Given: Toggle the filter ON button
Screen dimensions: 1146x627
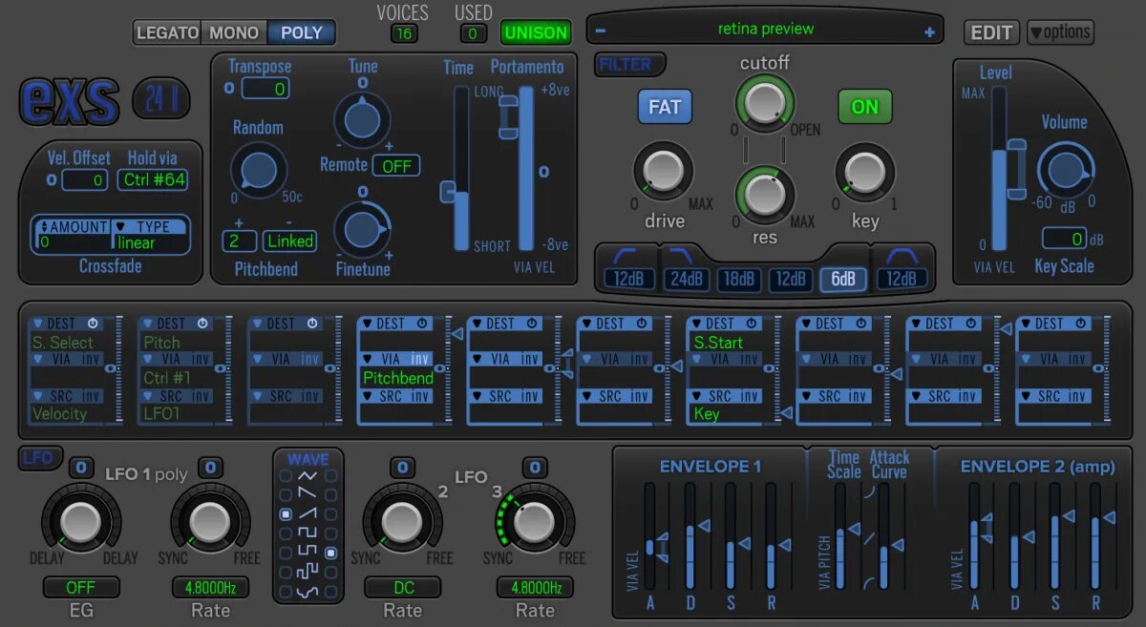Looking at the screenshot, I should [x=864, y=107].
